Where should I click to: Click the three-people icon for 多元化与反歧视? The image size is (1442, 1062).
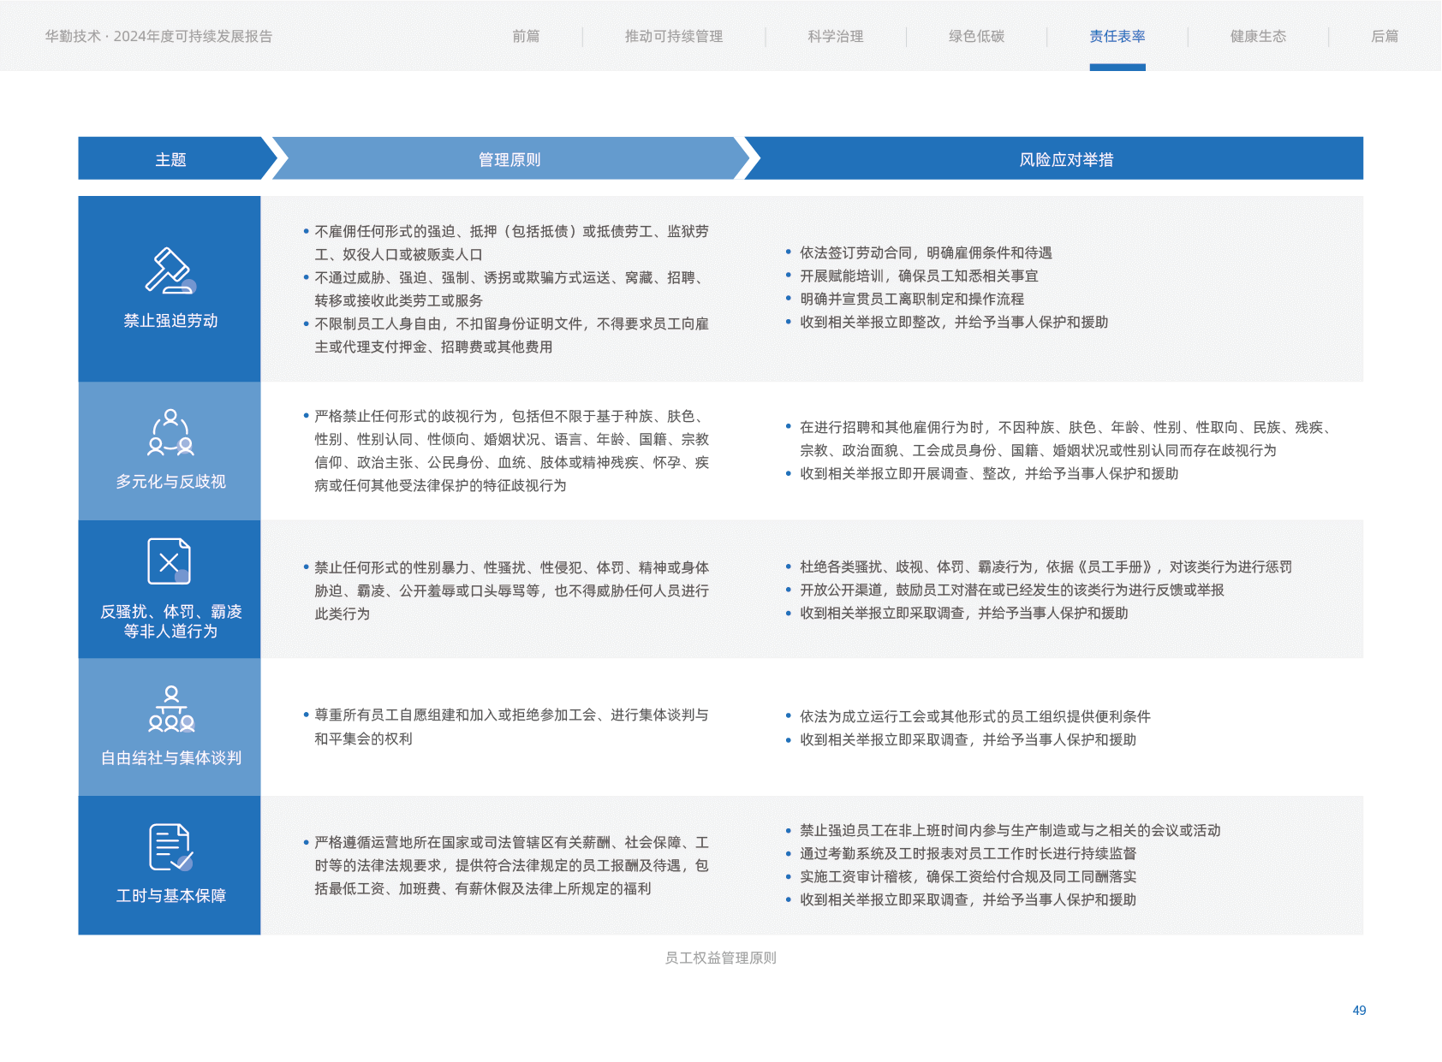170,432
